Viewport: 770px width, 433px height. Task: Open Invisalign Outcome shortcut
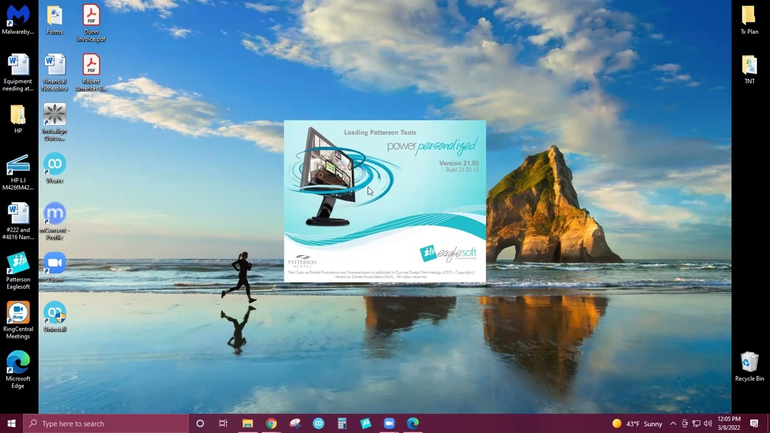coord(54,122)
